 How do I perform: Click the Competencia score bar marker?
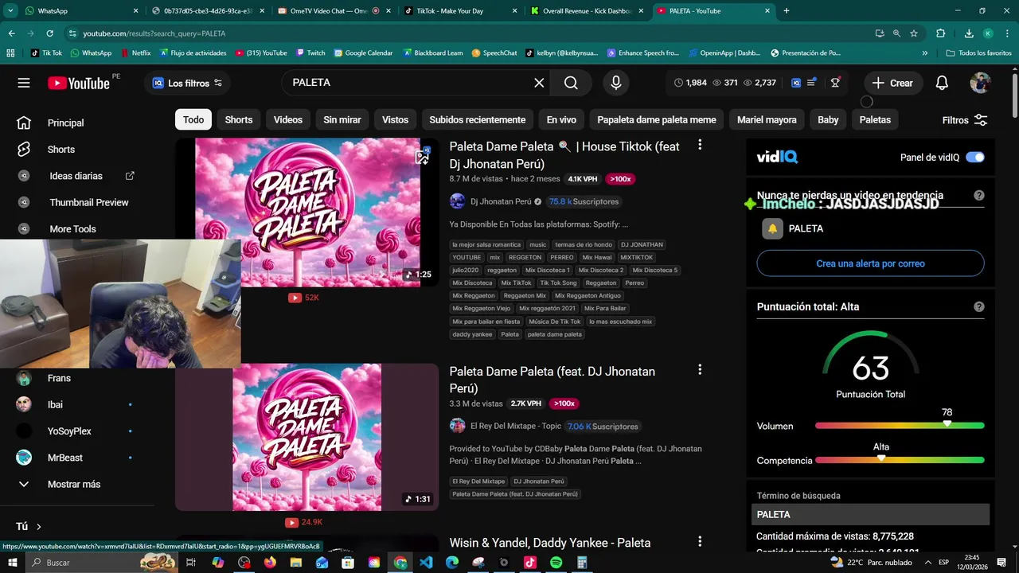pyautogui.click(x=880, y=458)
